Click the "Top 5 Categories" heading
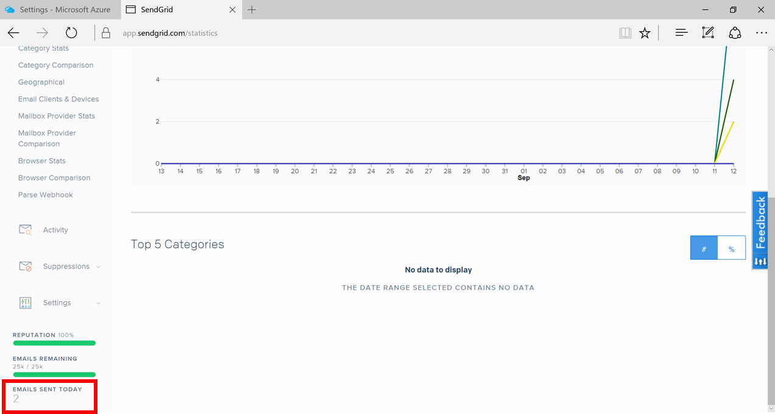775x414 pixels. (177, 244)
